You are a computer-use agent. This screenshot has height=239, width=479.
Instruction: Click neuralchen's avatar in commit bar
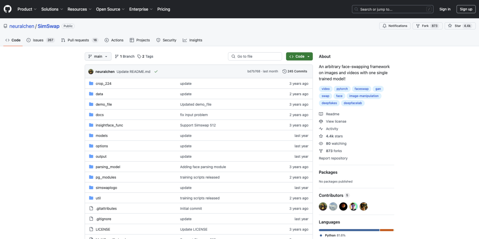pos(91,72)
